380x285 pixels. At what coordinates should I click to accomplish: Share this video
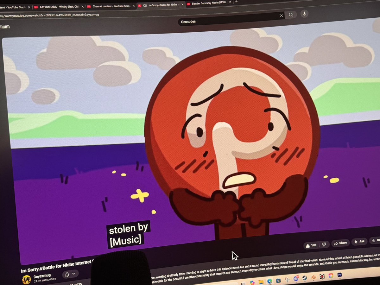tap(340, 243)
